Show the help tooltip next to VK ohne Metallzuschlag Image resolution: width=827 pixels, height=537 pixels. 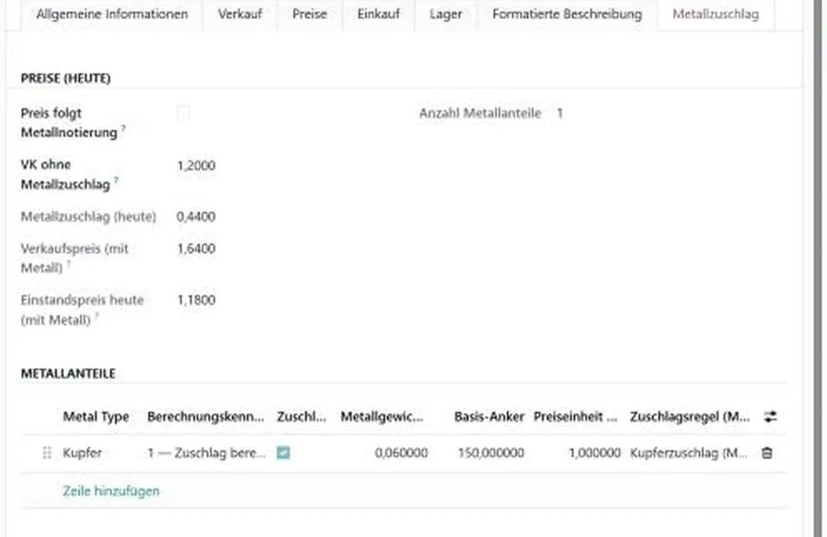tap(116, 180)
